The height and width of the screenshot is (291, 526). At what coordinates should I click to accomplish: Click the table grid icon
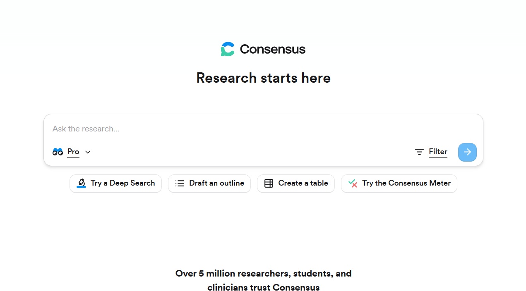tap(269, 183)
